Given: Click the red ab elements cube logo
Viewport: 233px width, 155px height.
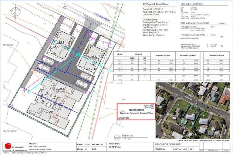Looking at the screenshot, I should (8, 146).
